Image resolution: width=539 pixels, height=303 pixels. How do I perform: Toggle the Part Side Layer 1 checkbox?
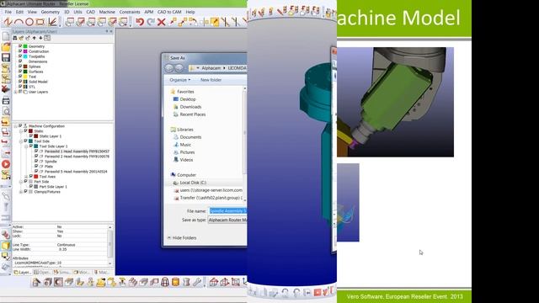click(30, 187)
